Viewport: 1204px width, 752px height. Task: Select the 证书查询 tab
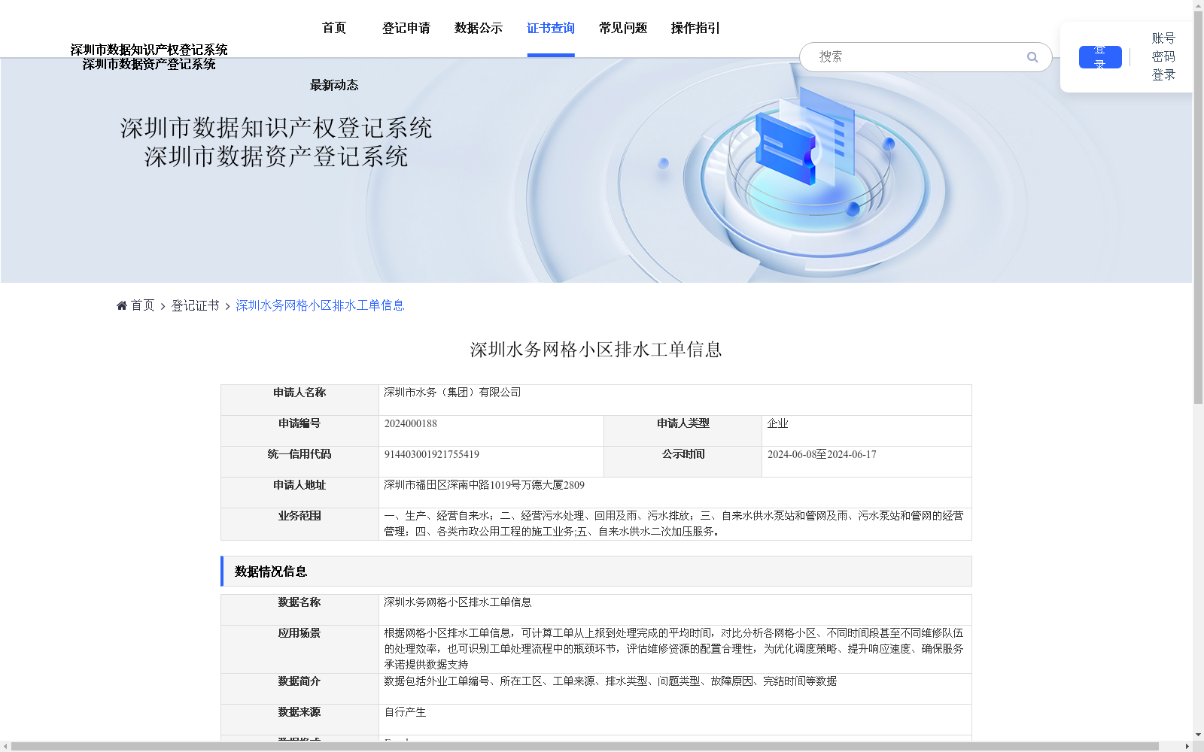[x=551, y=28]
